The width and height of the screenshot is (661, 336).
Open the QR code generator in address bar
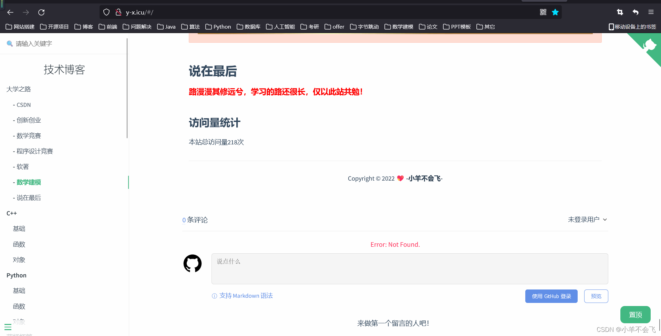coord(543,12)
